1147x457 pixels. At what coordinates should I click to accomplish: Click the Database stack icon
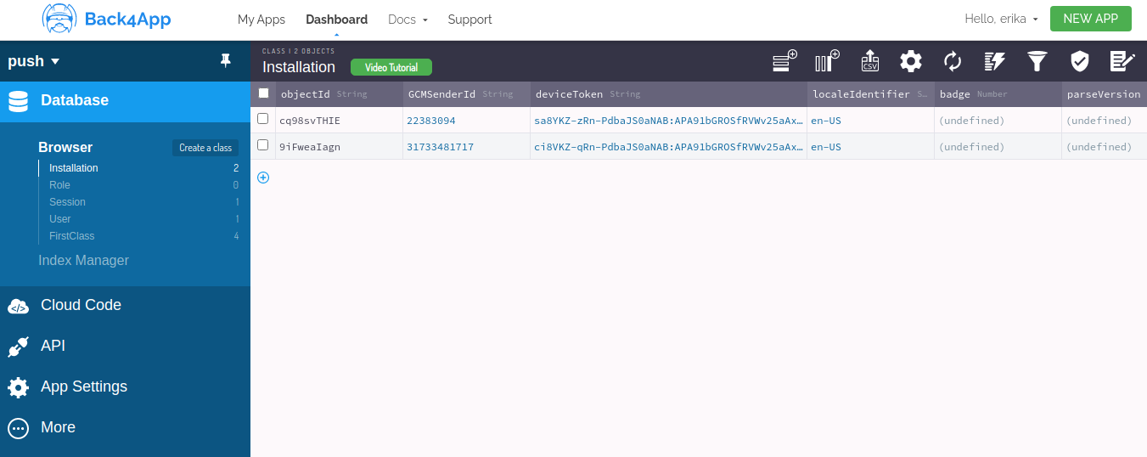tap(19, 101)
